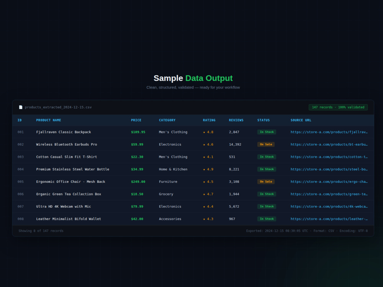This screenshot has height=287, width=383.
Task: Click the Sample Data Output heading
Action: [193, 78]
